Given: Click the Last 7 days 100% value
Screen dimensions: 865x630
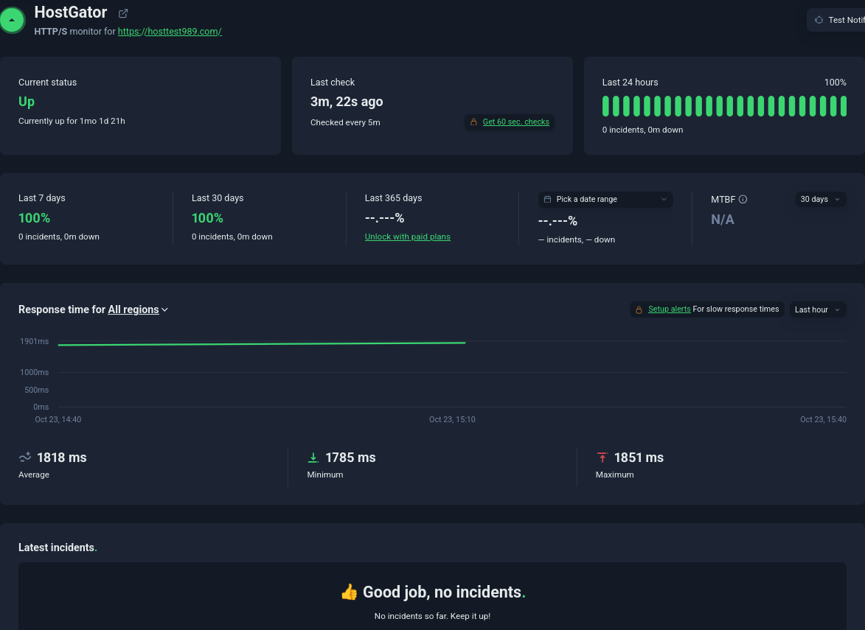Looking at the screenshot, I should (x=34, y=217).
